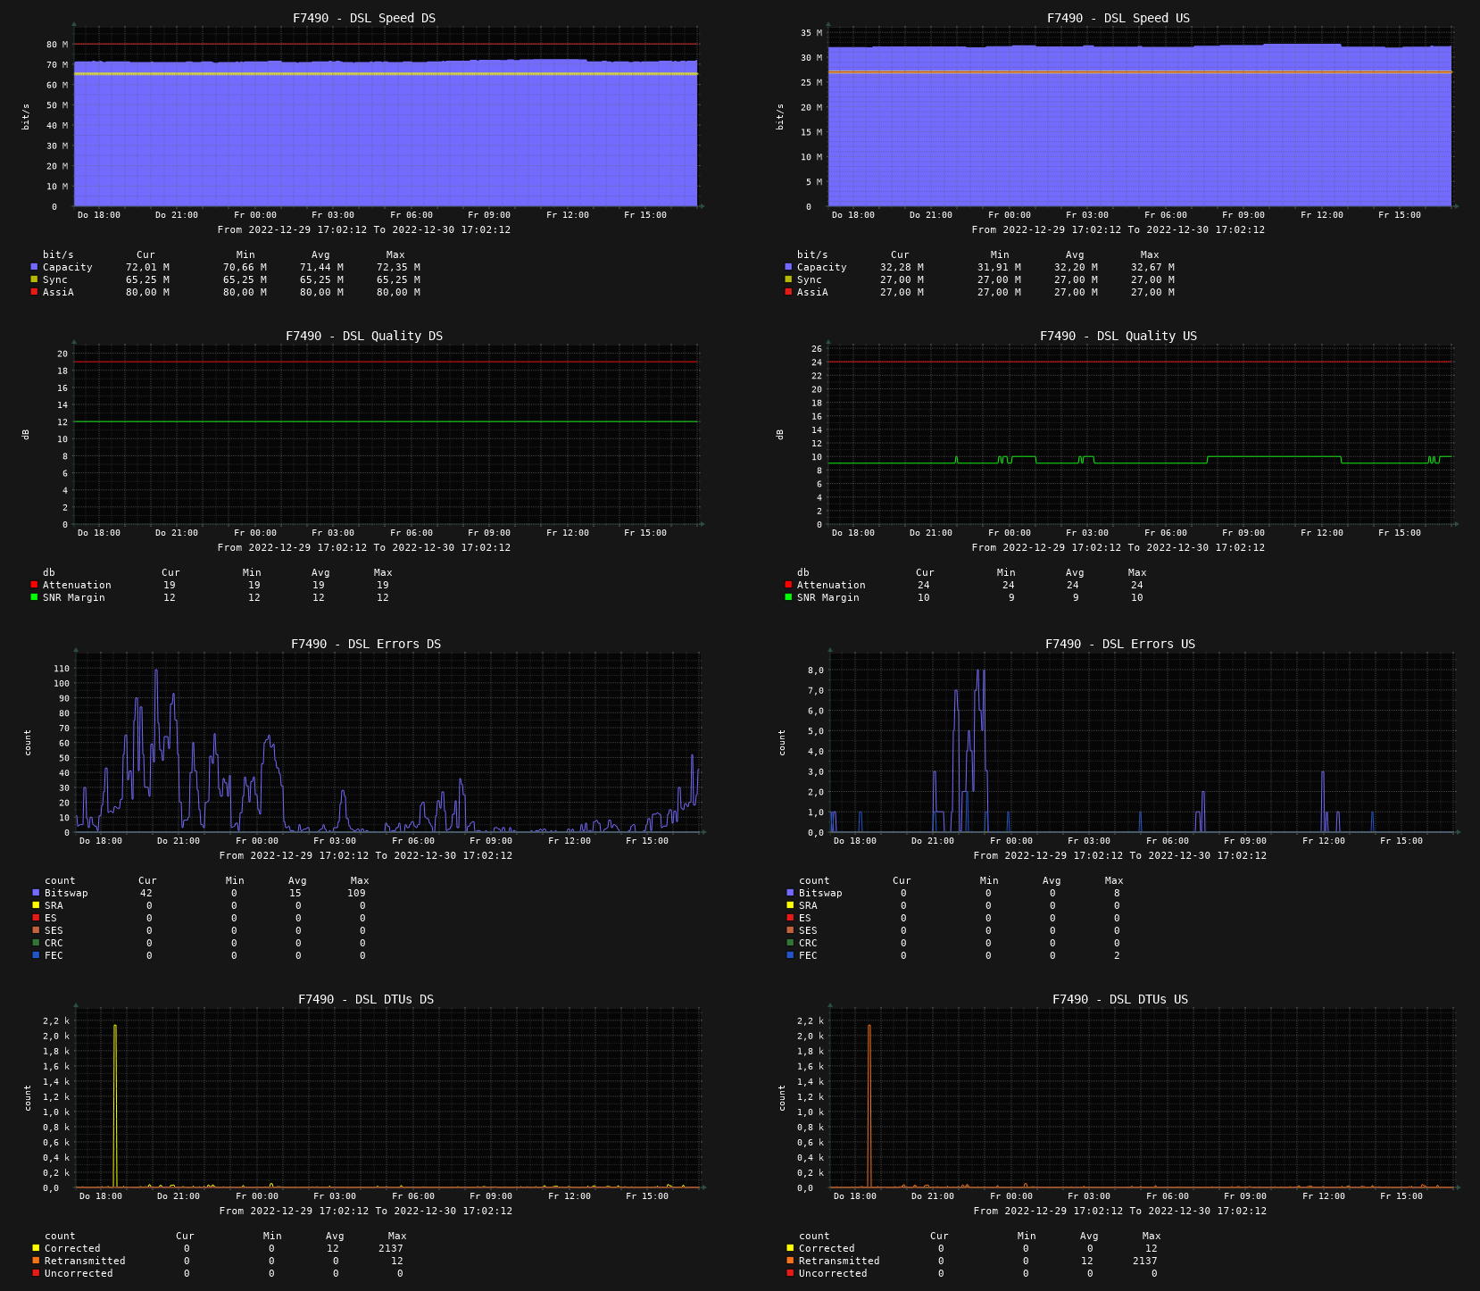This screenshot has width=1480, height=1291.
Task: Click the ES label in Errors DS legend
Action: [x=50, y=918]
